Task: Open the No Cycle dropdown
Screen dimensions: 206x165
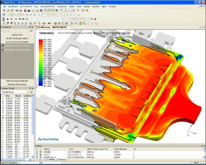Action: click(x=28, y=31)
